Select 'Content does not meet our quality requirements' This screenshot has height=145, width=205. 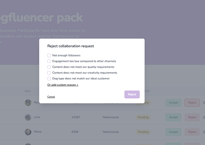click(x=49, y=67)
